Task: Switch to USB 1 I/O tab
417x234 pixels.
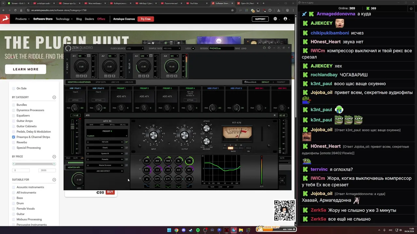Action: coord(115,82)
